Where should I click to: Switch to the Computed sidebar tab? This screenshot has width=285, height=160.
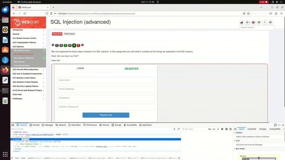[252, 129]
